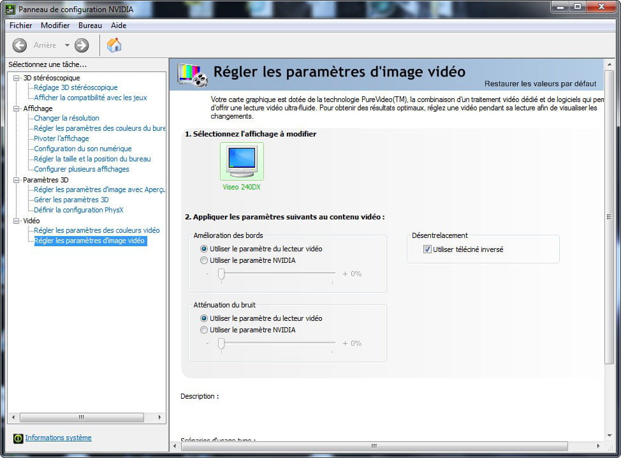Viewport: 621px width, 458px height.
Task: Open Régler les paramètres des couleurs du bureau
Action: tap(99, 128)
